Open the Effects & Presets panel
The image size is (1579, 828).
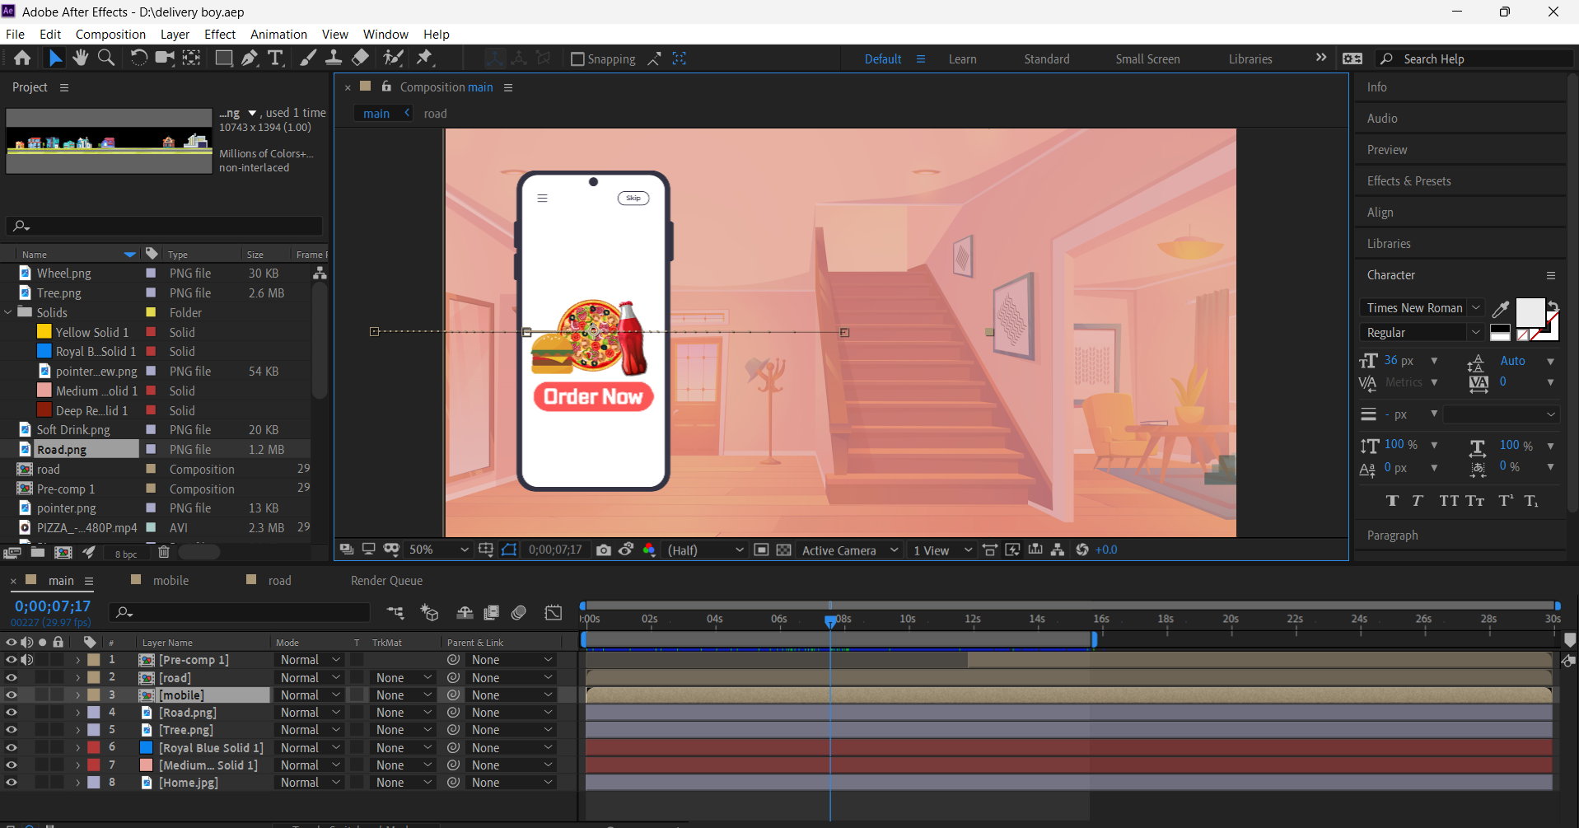click(1409, 180)
